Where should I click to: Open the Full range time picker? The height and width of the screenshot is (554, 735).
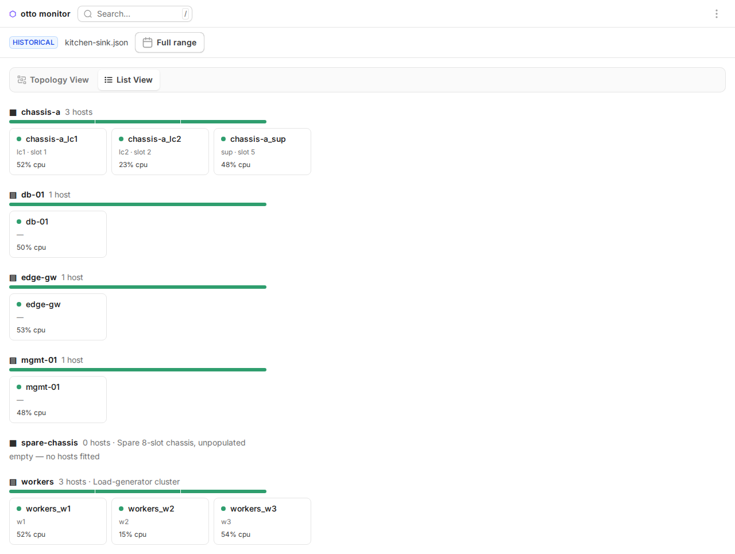[169, 42]
